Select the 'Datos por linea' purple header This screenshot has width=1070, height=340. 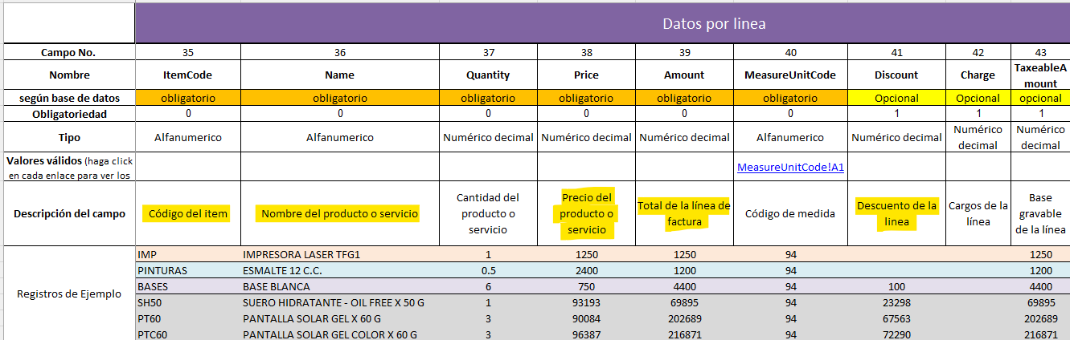pyautogui.click(x=714, y=23)
